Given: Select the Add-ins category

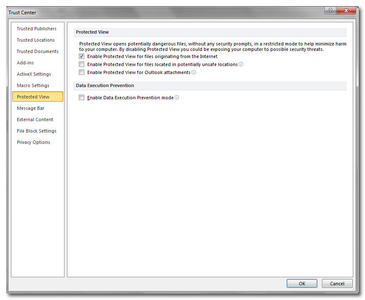Looking at the screenshot, I should tap(25, 63).
